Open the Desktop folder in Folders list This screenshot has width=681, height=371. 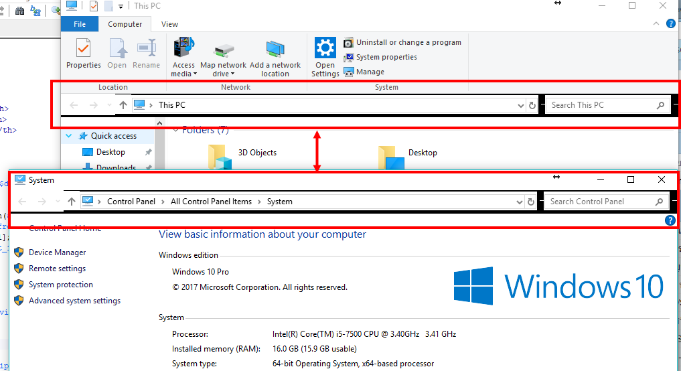pyautogui.click(x=423, y=153)
